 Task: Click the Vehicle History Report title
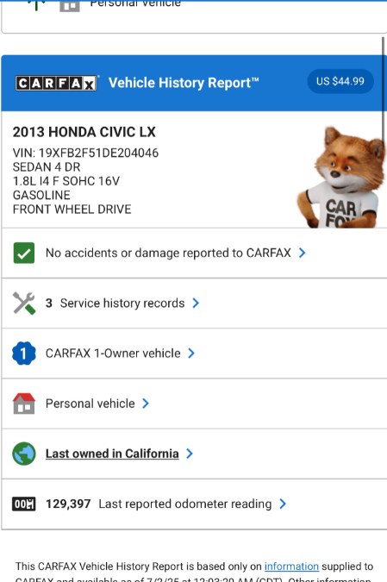184,83
